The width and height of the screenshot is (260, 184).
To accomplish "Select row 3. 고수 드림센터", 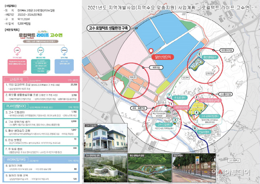I will coord(41,114).
